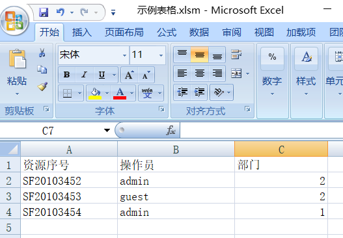
Task: Open the Office button menu
Action: click(x=14, y=21)
